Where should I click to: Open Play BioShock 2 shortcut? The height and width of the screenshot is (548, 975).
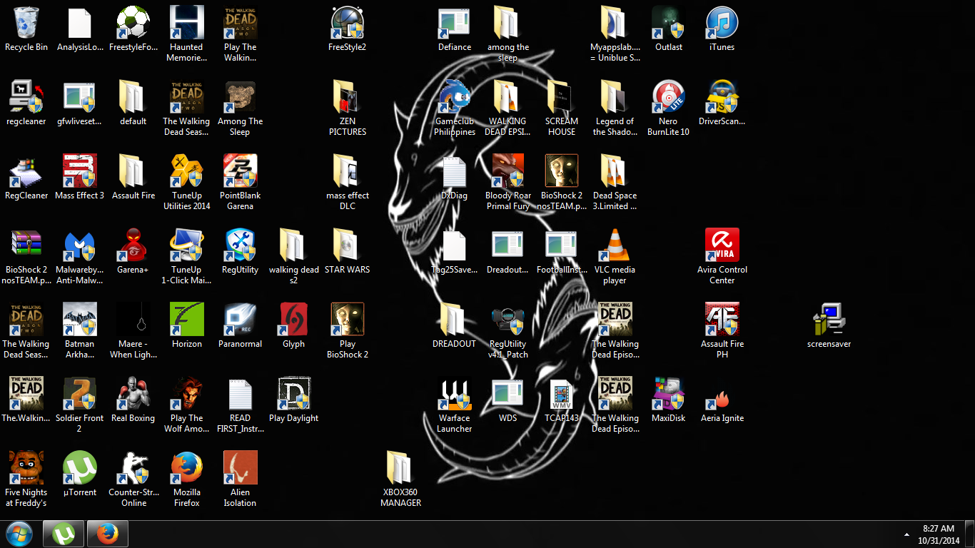tap(348, 320)
